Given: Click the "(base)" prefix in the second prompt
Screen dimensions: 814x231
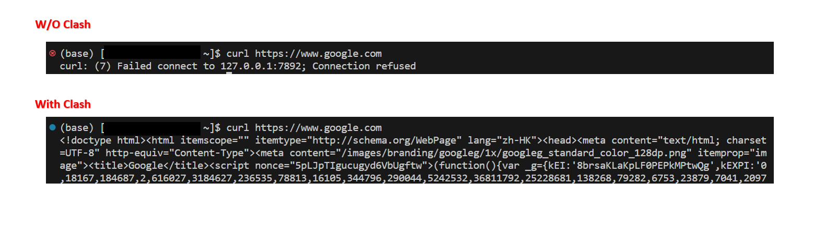Looking at the screenshot, I should [x=77, y=128].
